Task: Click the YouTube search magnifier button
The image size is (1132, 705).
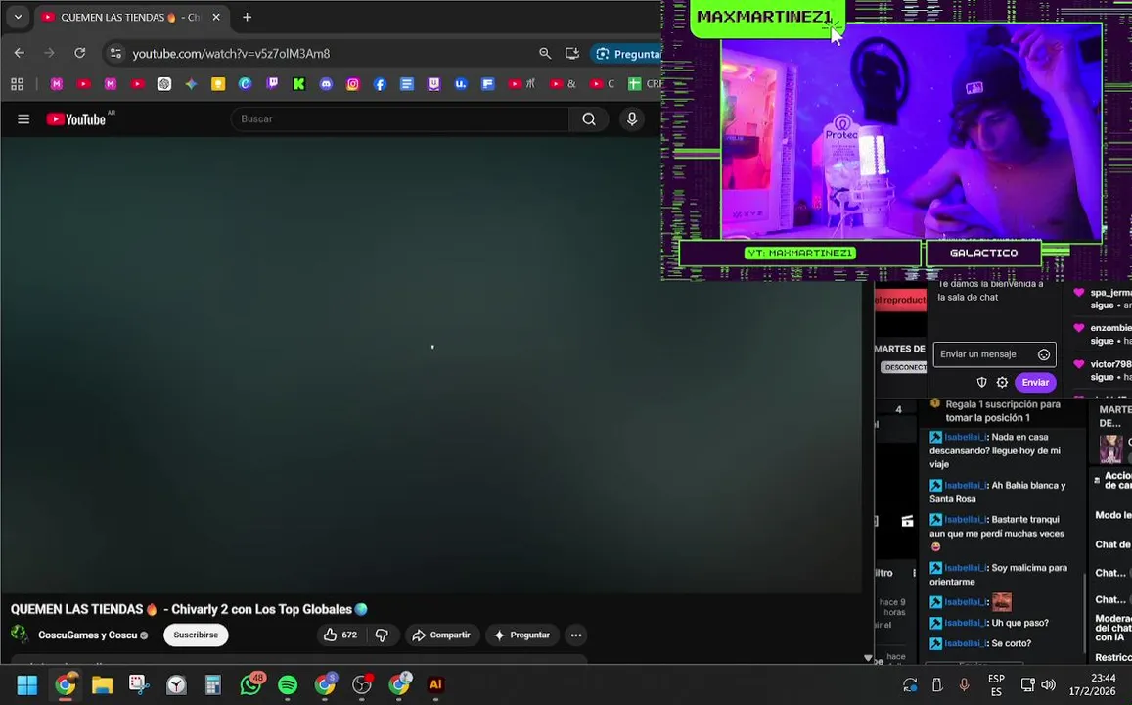Action: click(589, 119)
